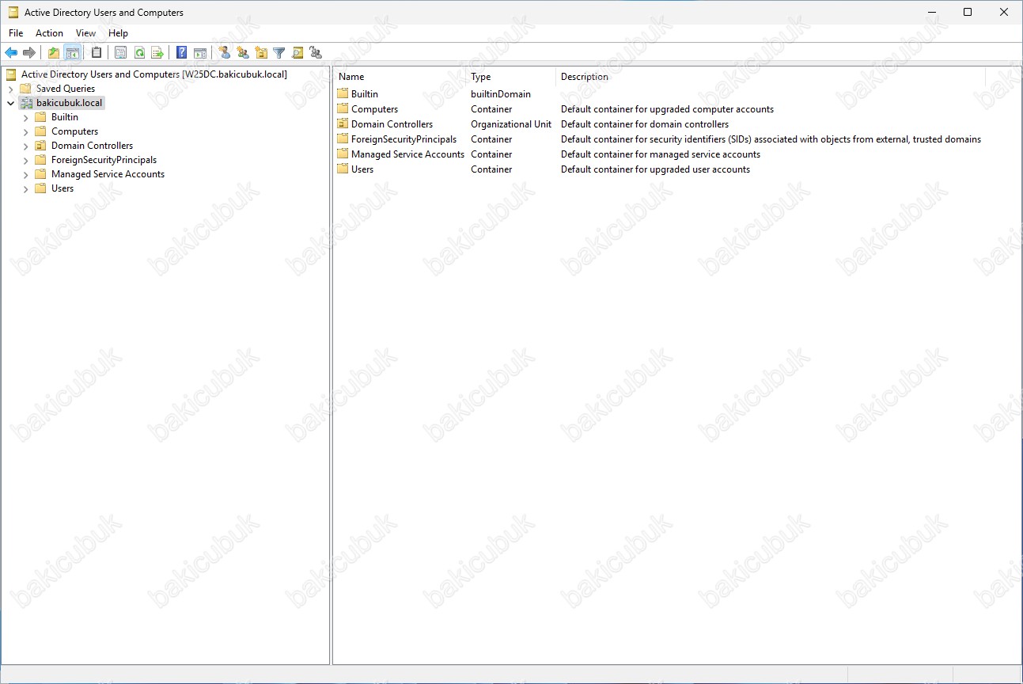Create a new group via toolbar icon
This screenshot has width=1023, height=684.
(x=243, y=53)
